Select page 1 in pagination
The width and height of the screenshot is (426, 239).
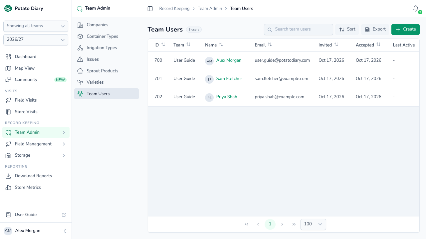coord(270,224)
